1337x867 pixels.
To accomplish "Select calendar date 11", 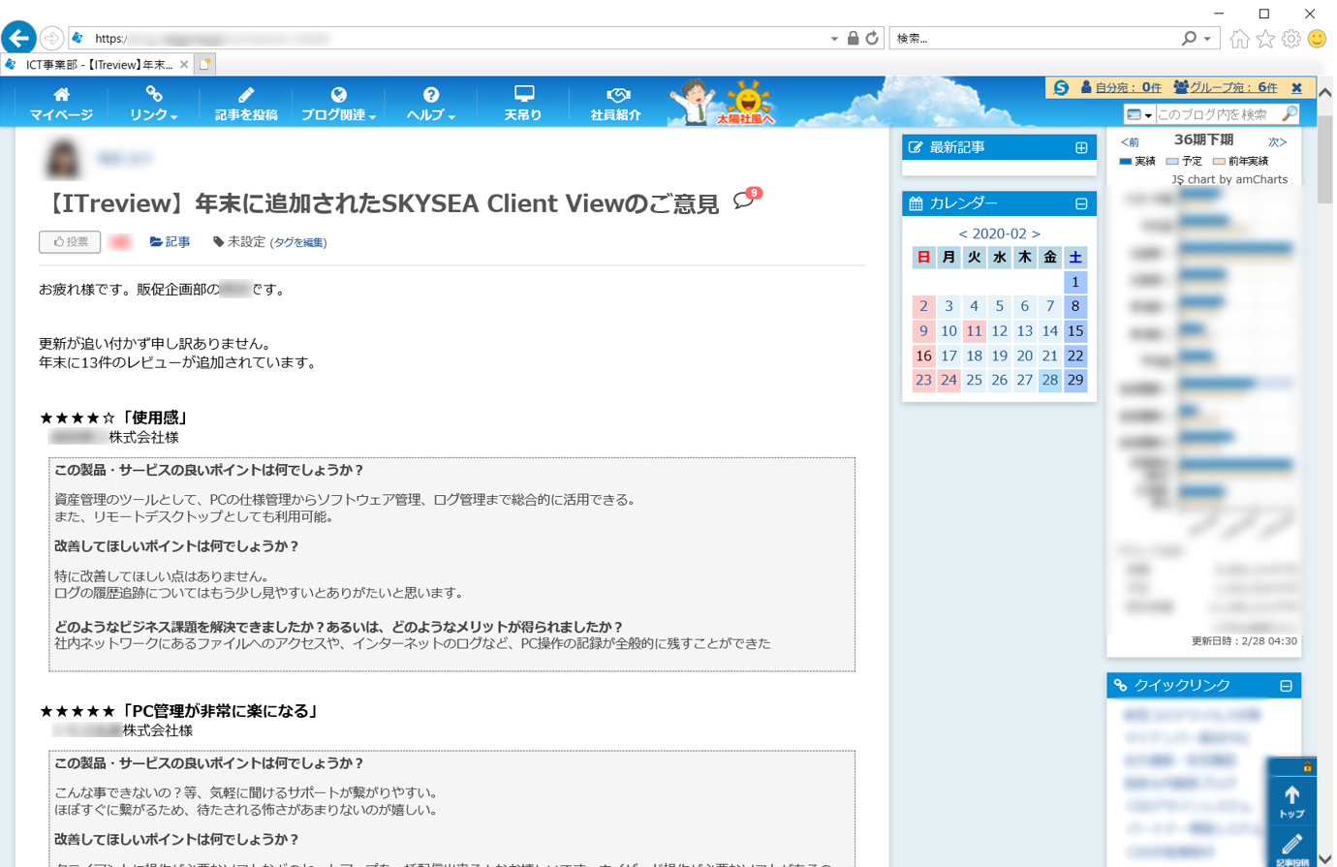I will click(974, 330).
